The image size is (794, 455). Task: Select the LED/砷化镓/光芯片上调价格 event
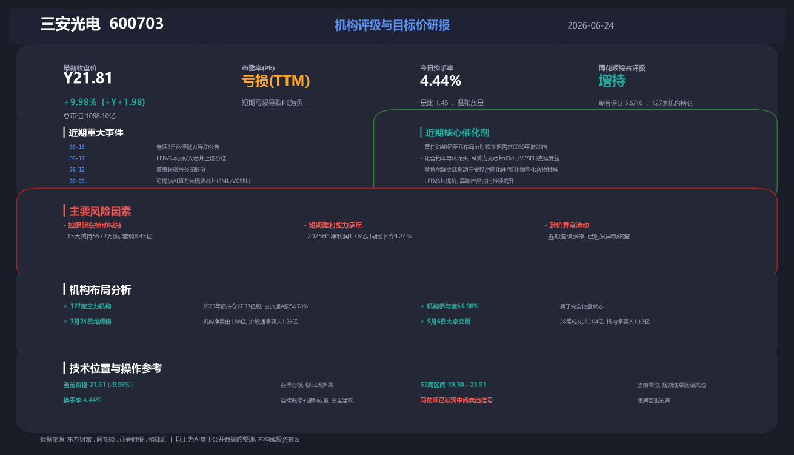coord(191,158)
